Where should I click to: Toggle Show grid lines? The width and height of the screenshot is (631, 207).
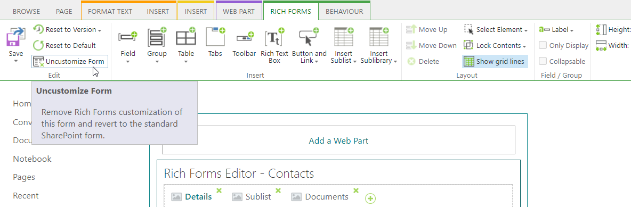tap(495, 62)
